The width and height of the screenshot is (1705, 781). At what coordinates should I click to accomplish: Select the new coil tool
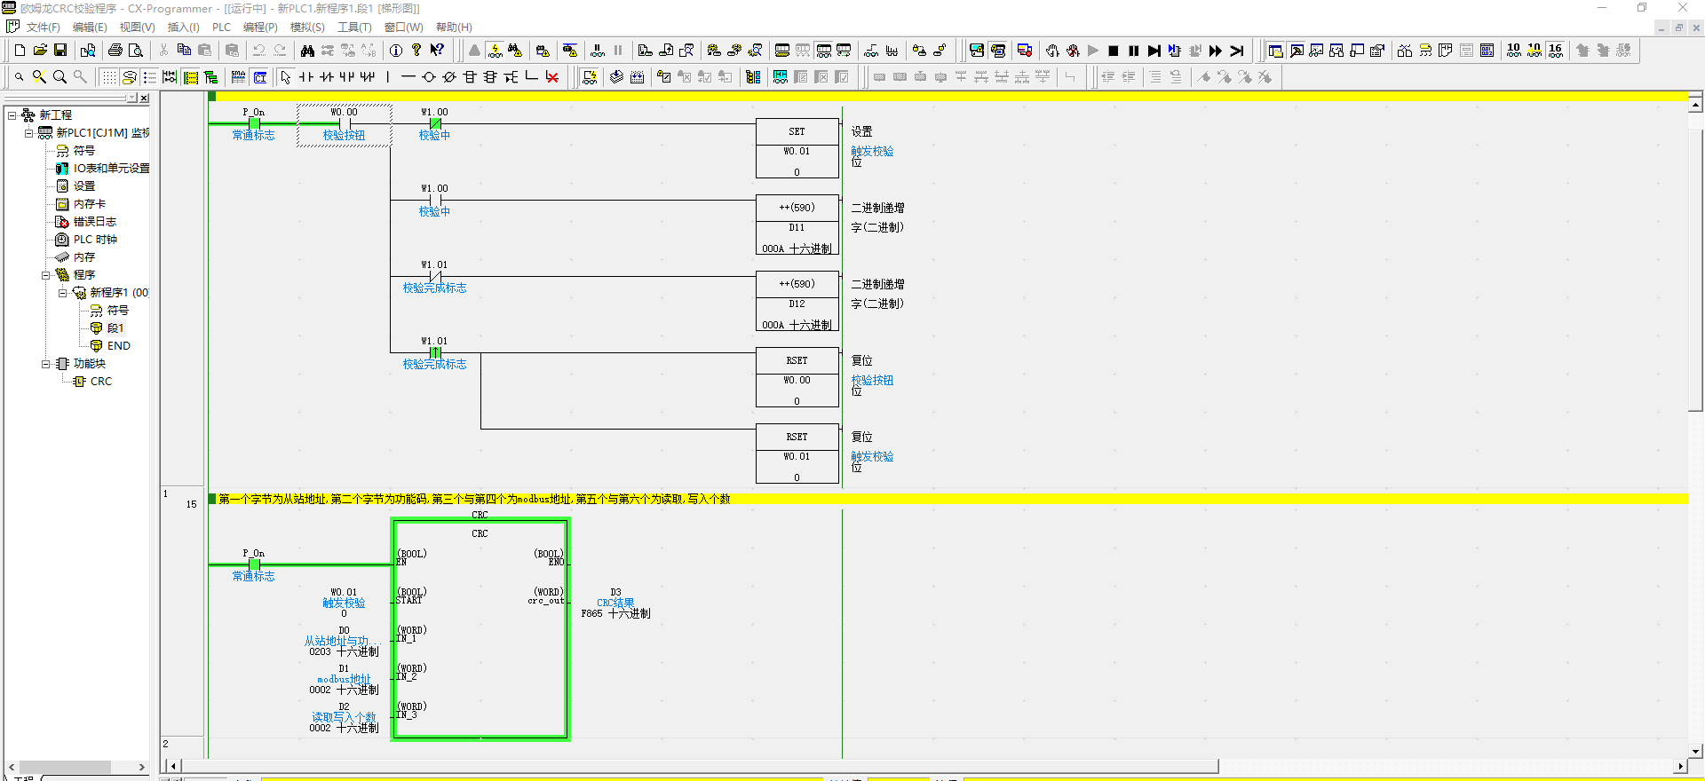[x=429, y=77]
